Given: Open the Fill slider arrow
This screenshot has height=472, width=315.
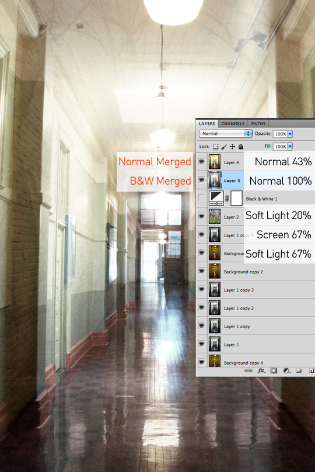Looking at the screenshot, I should pos(290,146).
